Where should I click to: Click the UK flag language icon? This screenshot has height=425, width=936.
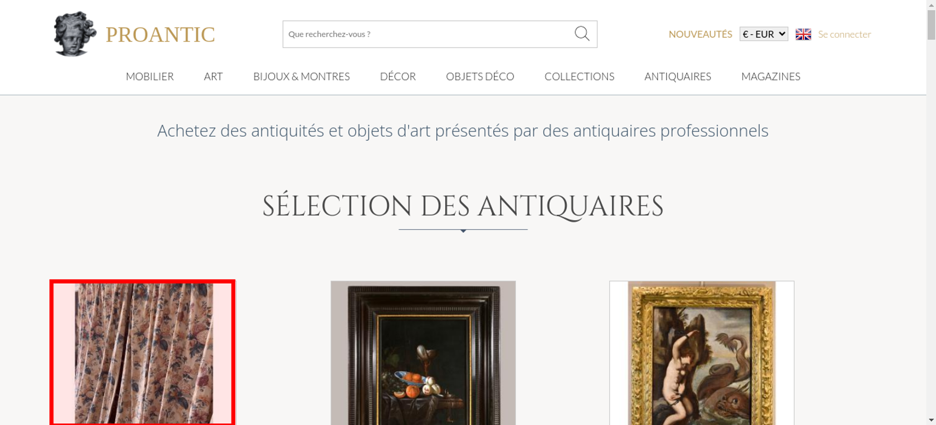click(803, 34)
